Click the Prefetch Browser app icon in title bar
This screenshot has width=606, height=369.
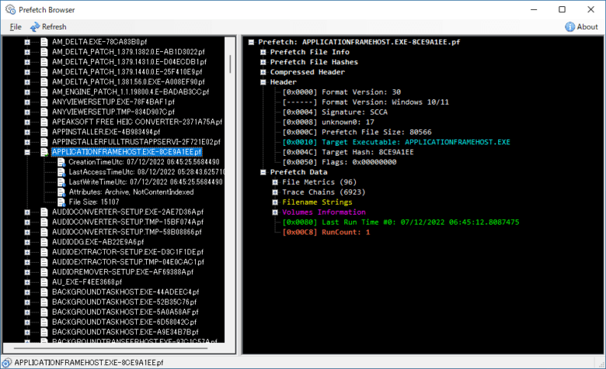point(10,9)
